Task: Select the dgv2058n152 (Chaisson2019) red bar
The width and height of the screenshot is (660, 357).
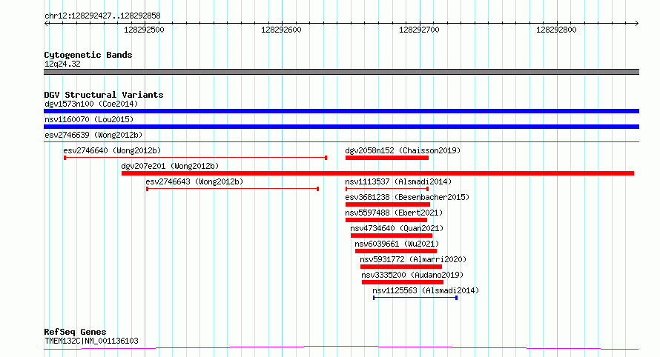Action: point(386,158)
